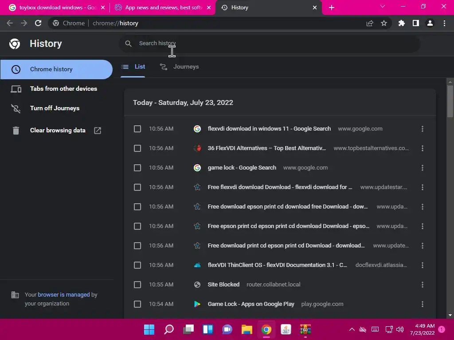The image size is (454, 340).
Task: Open more actions for Free download epson print cd download free
Action: click(423, 207)
